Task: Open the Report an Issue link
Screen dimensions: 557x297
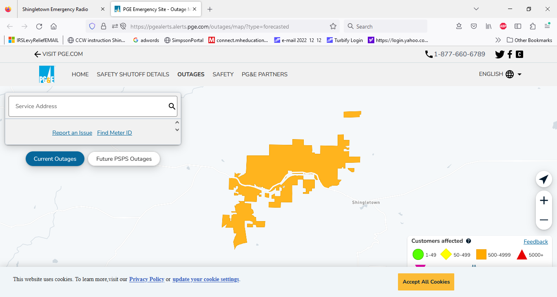Action: tap(72, 133)
